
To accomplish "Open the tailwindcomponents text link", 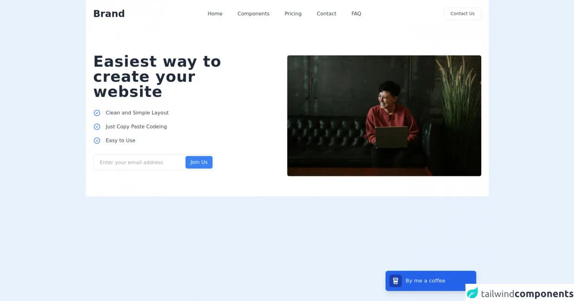I will 527,293.
